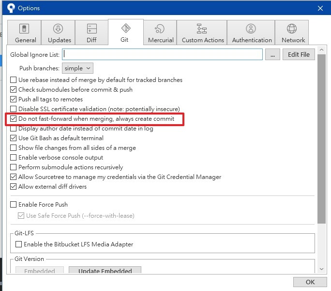331x291 pixels.
Task: Enable rebase instead of merge checkbox
Action: [x=13, y=80]
